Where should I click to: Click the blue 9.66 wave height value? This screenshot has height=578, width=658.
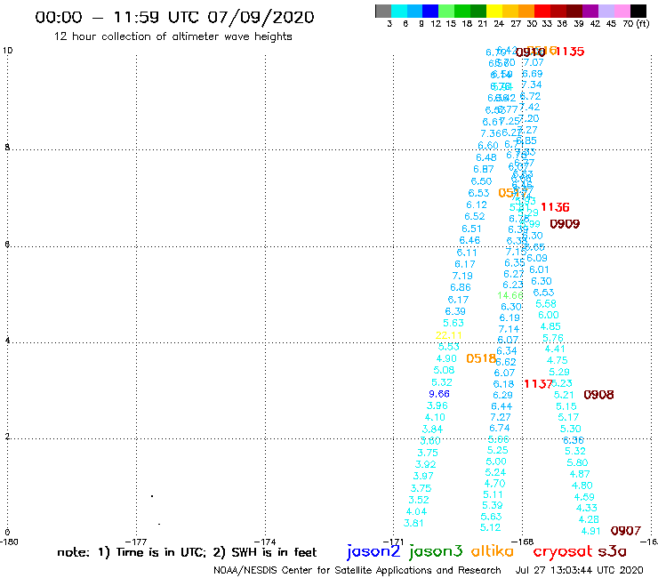(x=439, y=394)
